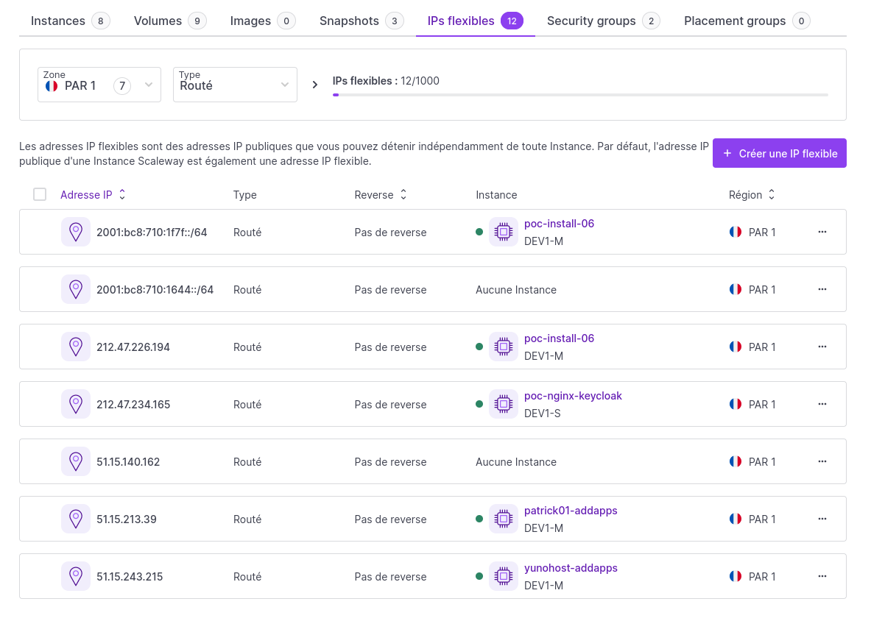Click the French flag in the Zone selector
The height and width of the screenshot is (621, 871).
(51, 85)
